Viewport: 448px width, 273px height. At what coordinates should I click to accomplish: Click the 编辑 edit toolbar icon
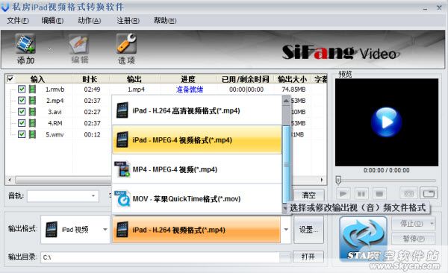coord(79,44)
